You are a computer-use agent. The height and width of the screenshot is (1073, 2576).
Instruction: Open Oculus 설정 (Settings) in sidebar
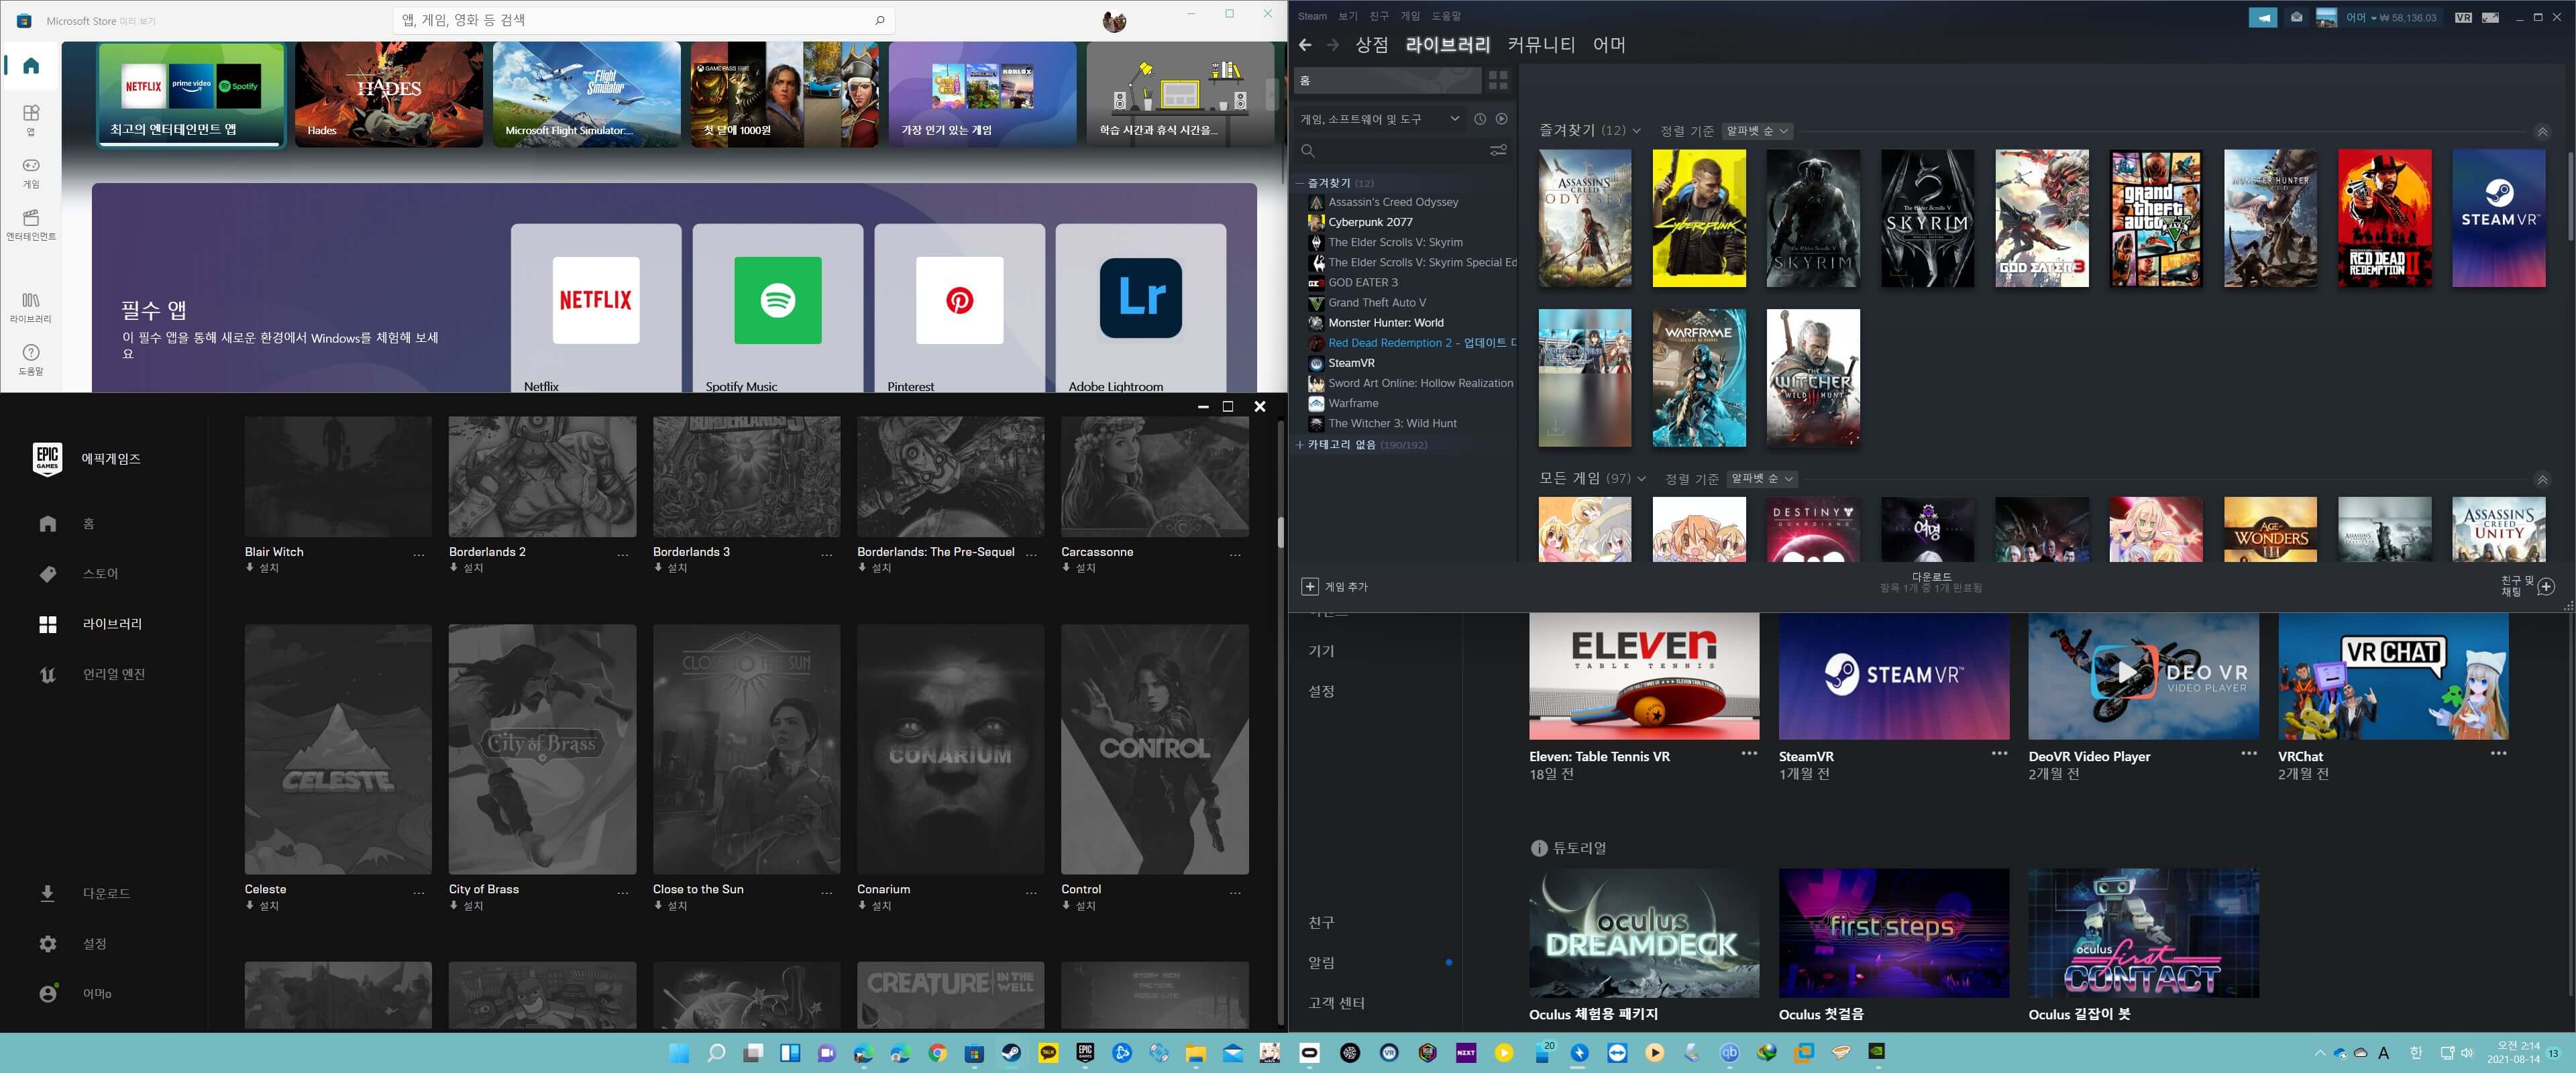1321,691
